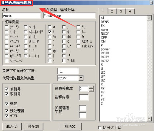This screenshot has height=131, width=155.
Task: Switch to keyword tab 4
Action: click(x=130, y=11)
